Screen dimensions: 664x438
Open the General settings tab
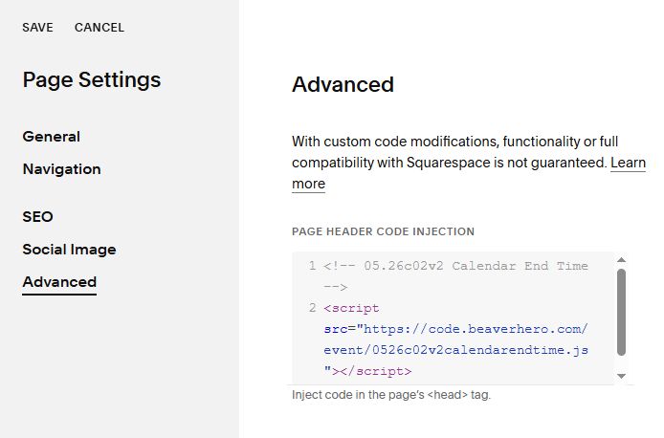coord(52,137)
